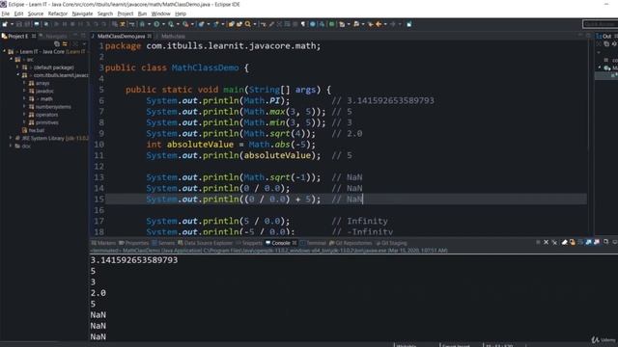Click Collapse All in Project Explorer
618x347 pixels.
click(x=57, y=43)
